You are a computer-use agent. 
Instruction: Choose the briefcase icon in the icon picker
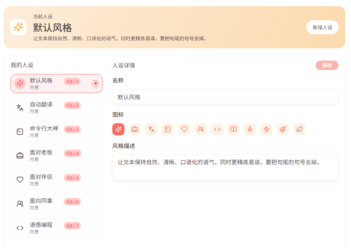pyautogui.click(x=135, y=129)
